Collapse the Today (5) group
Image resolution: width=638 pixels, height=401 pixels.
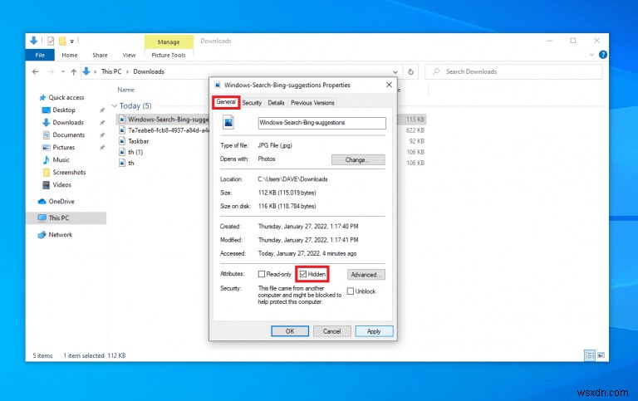(x=115, y=105)
